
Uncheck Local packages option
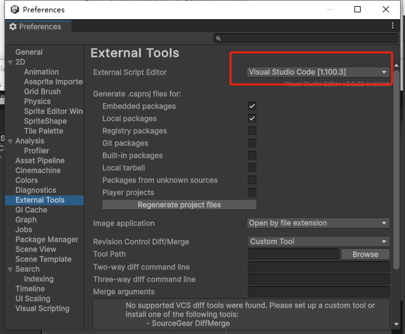click(x=252, y=118)
